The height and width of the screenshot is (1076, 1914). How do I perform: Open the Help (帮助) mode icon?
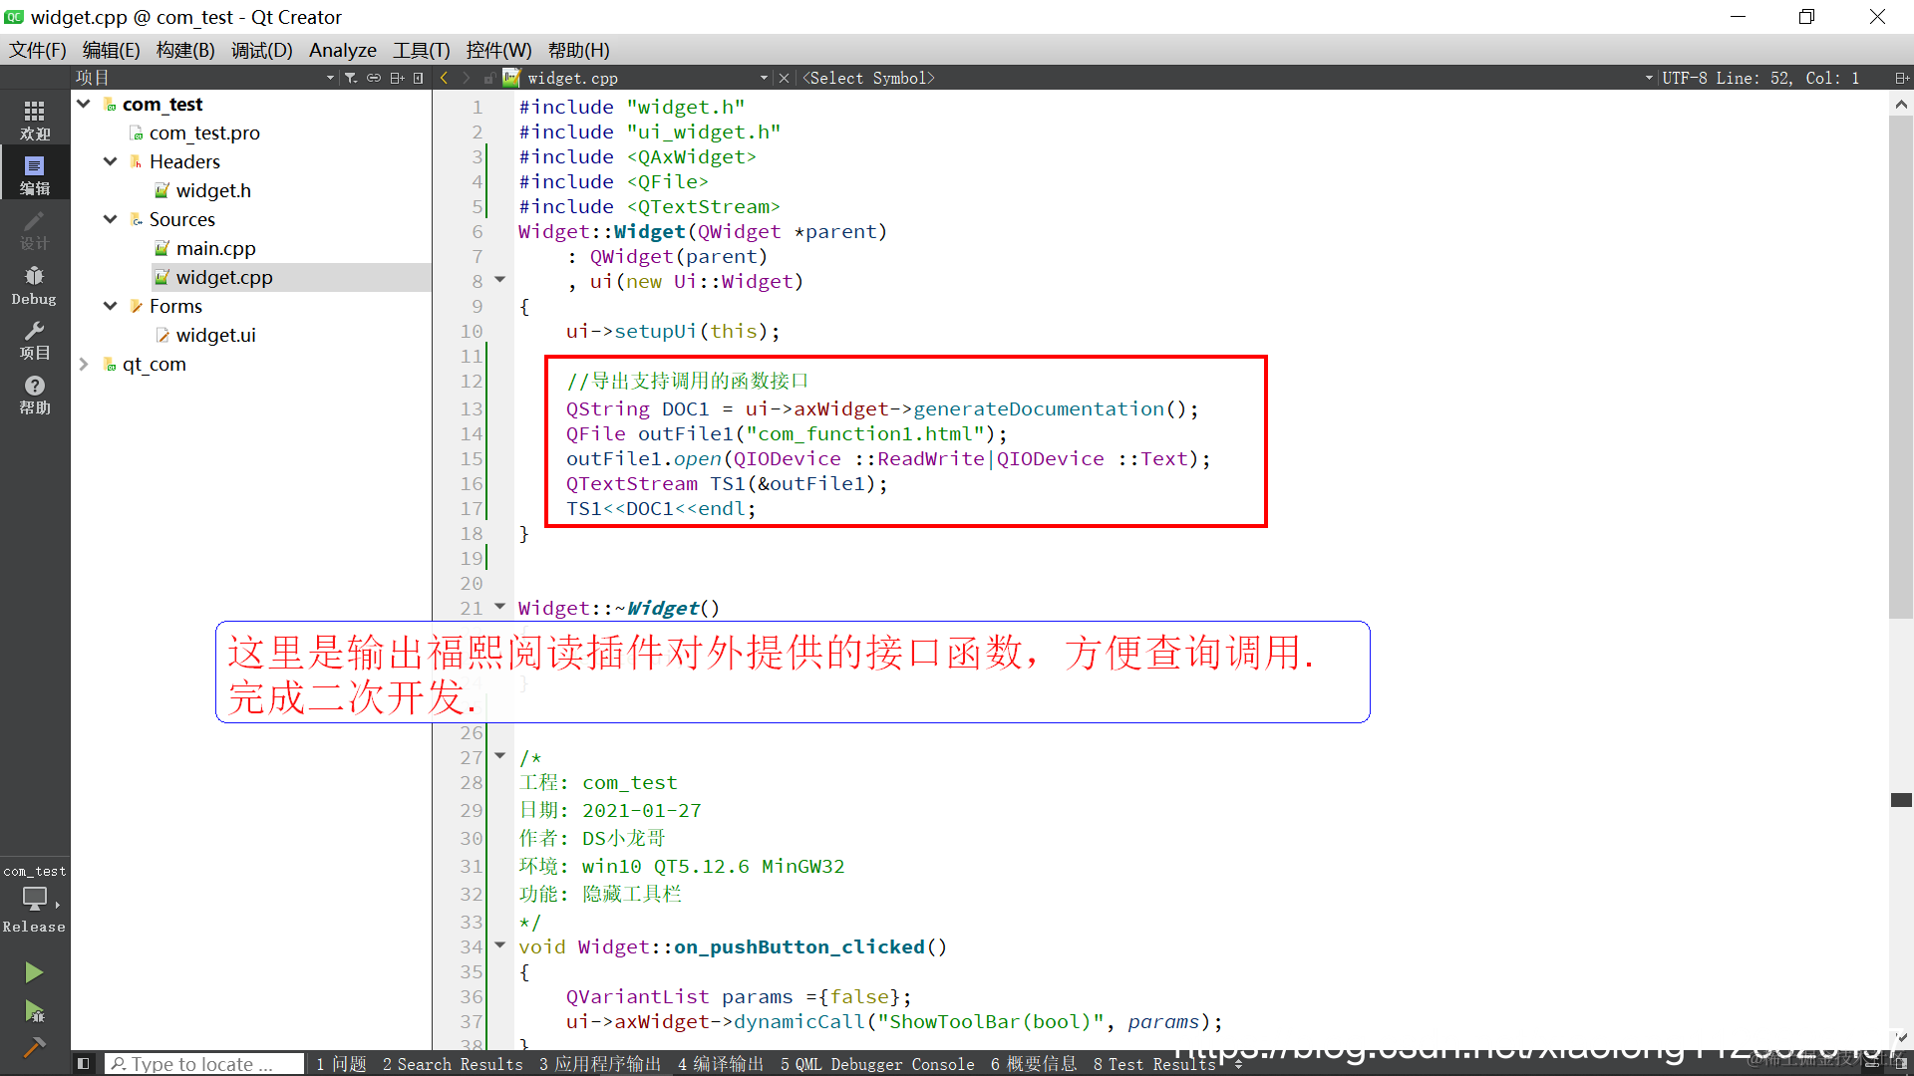pos(34,395)
